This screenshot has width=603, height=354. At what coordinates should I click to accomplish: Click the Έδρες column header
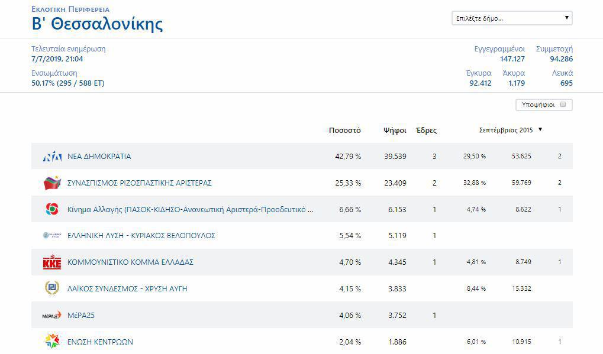click(x=426, y=131)
